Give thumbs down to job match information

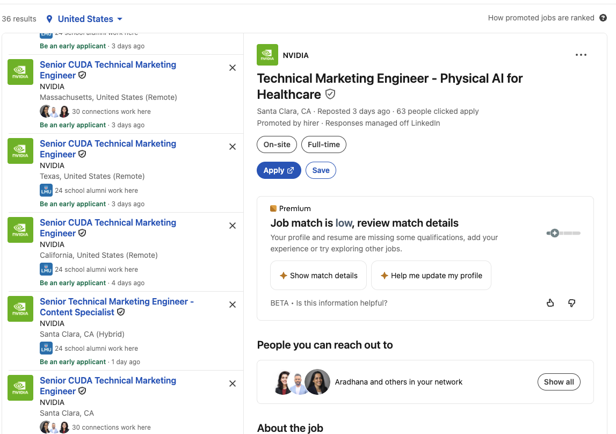tap(571, 303)
